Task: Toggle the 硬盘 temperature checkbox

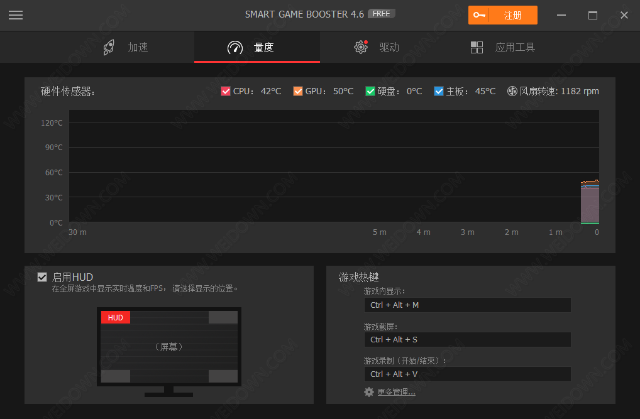Action: pyautogui.click(x=370, y=91)
